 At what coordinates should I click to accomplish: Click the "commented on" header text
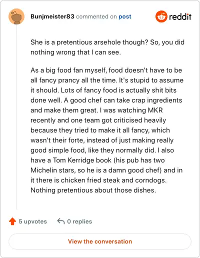[96, 16]
